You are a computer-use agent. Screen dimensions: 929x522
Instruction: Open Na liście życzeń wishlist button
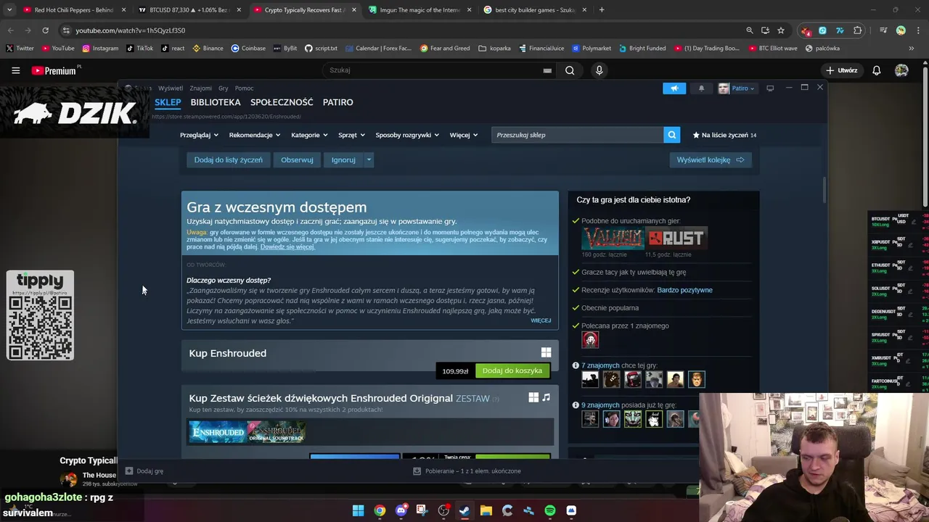click(x=724, y=135)
